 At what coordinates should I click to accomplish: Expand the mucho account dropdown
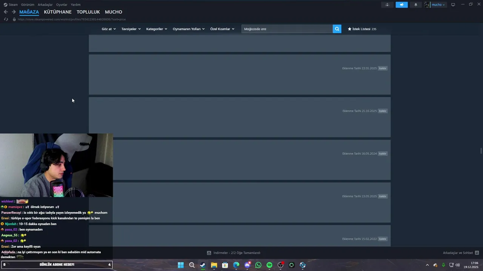[x=438, y=5]
